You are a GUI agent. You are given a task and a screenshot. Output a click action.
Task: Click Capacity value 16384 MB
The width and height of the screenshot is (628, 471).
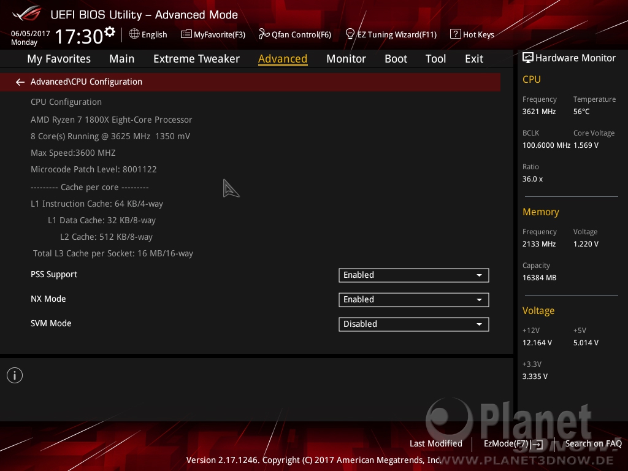pos(540,278)
